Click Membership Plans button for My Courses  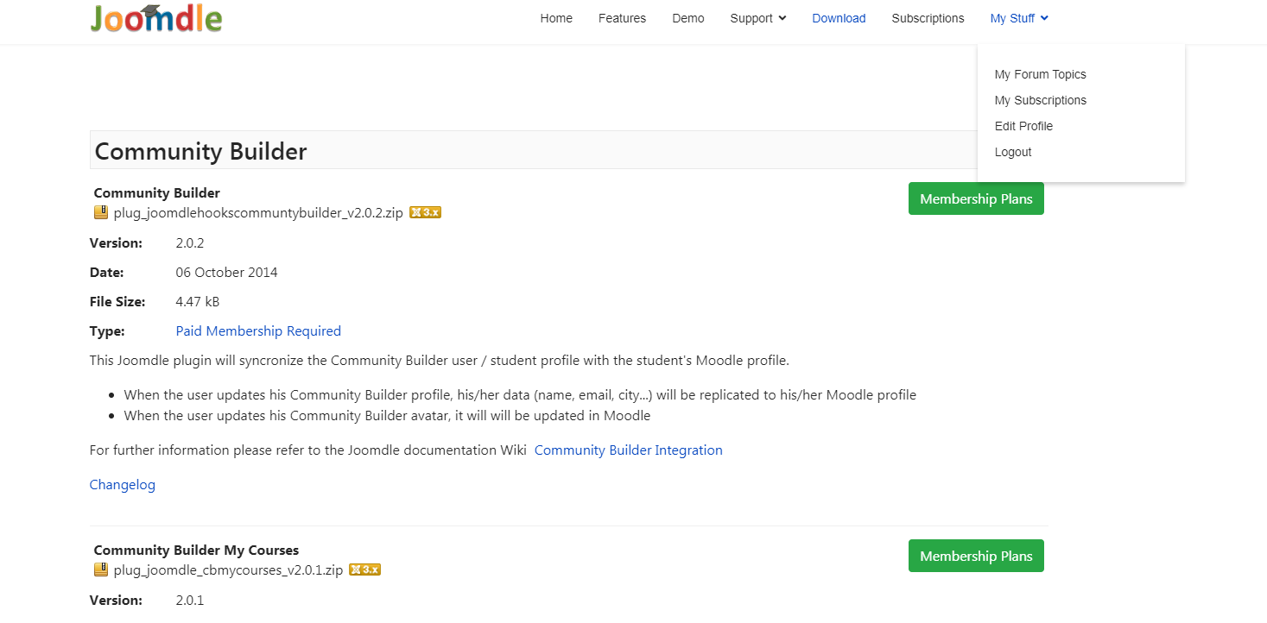click(976, 556)
